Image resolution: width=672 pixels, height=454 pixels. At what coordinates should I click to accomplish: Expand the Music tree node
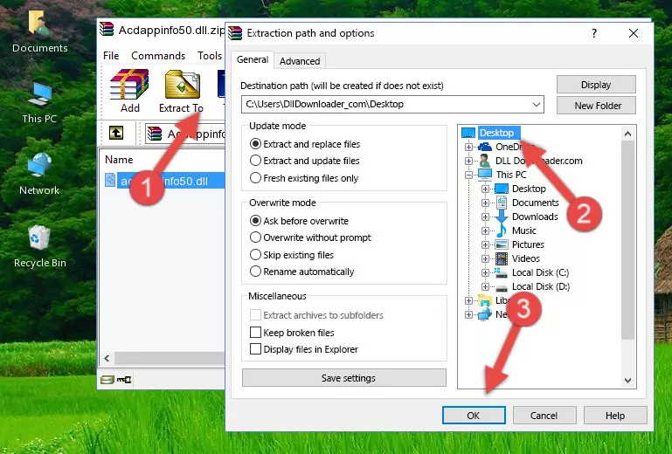pyautogui.click(x=485, y=230)
